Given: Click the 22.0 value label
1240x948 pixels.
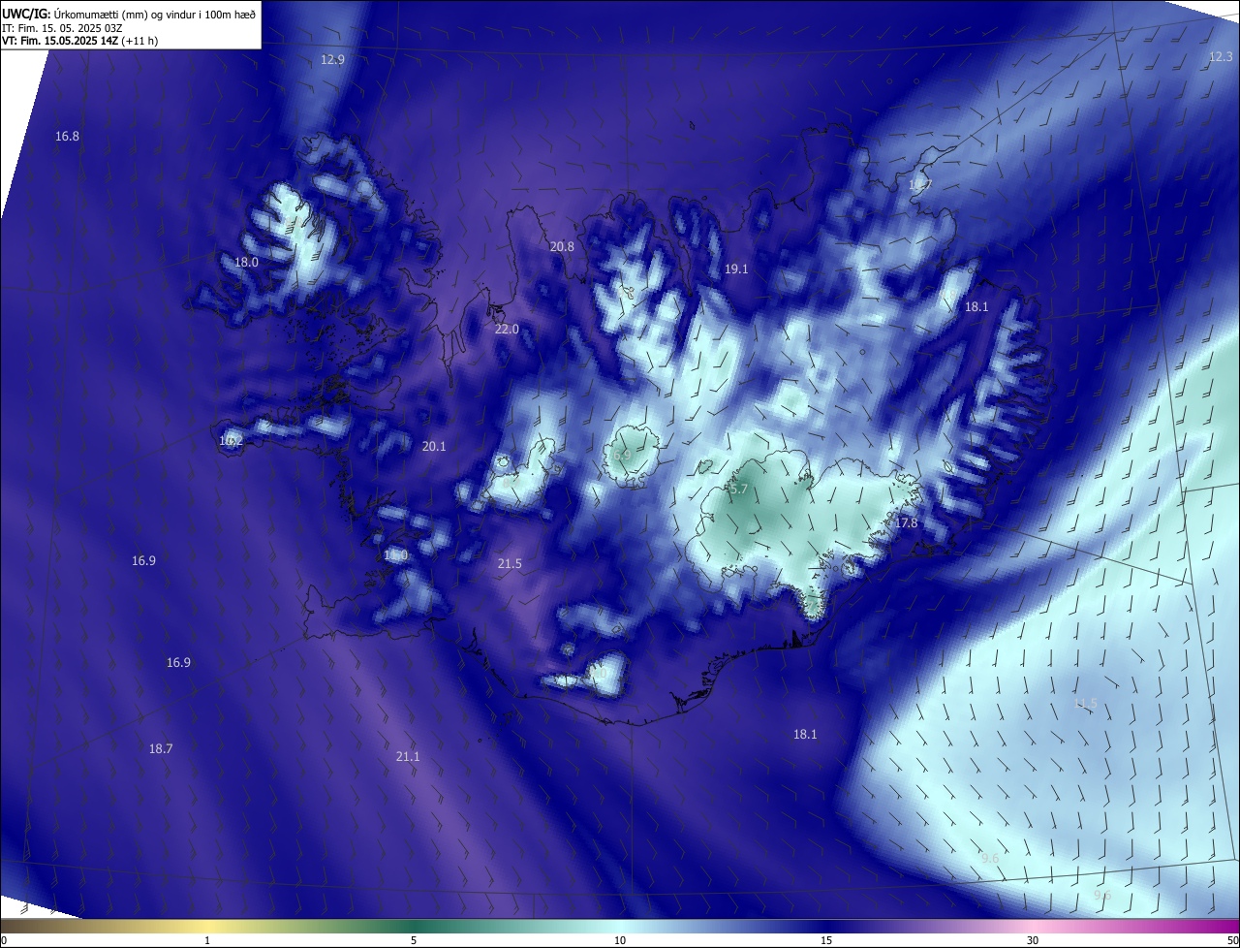Looking at the screenshot, I should coord(507,329).
